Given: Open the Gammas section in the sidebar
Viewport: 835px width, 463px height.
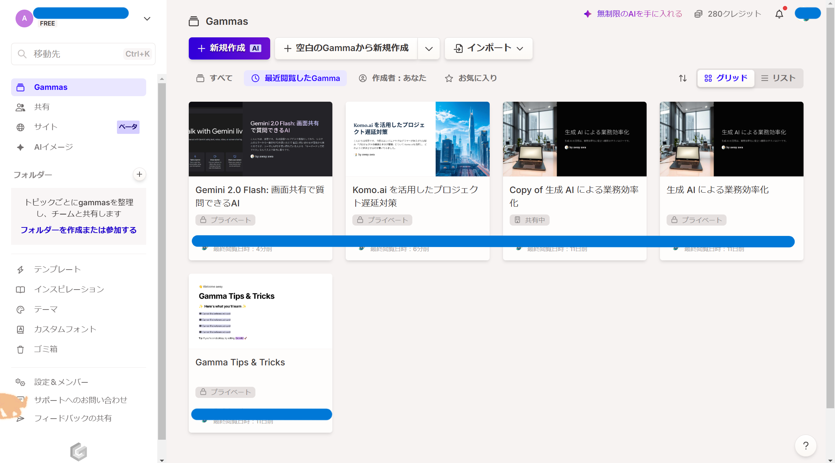Looking at the screenshot, I should [x=51, y=87].
